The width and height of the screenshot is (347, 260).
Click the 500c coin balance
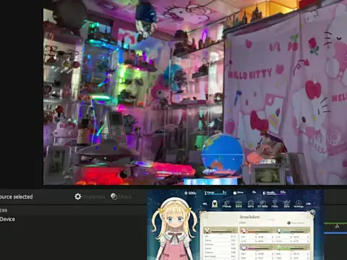(x=190, y=193)
